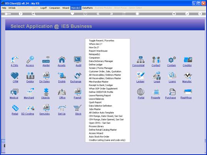Click the heart favorites toolbar icon

(72, 13)
